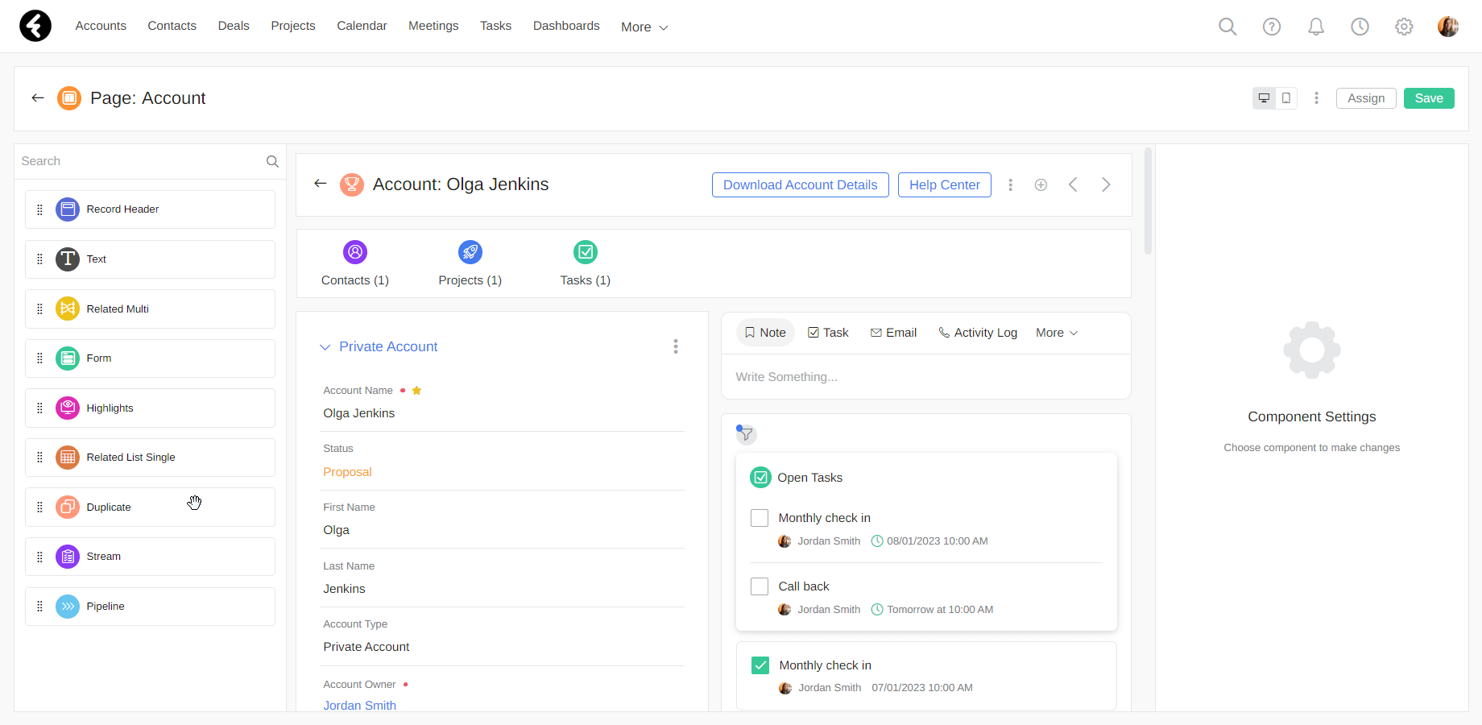Select the Related List Single component
This screenshot has width=1482, height=725.
150,458
